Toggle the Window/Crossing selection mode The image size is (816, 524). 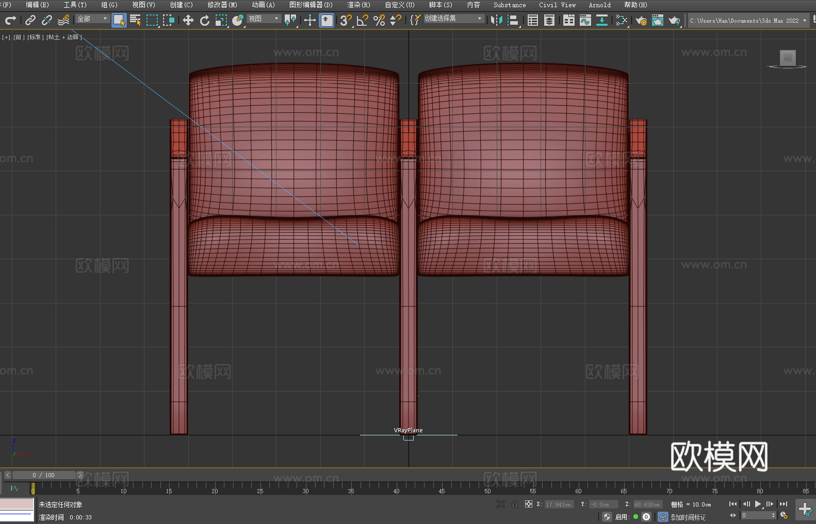point(169,20)
